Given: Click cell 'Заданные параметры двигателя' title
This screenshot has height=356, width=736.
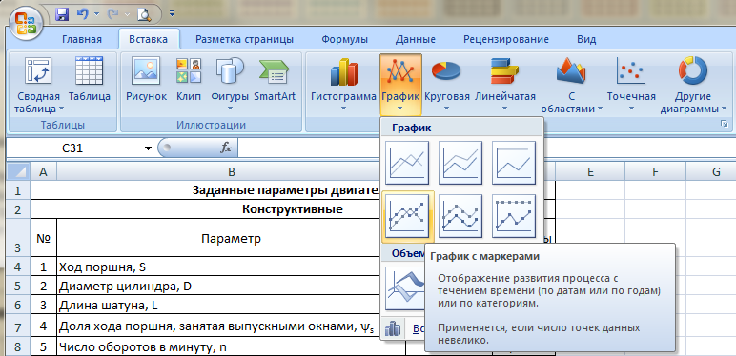Looking at the screenshot, I should [x=293, y=190].
